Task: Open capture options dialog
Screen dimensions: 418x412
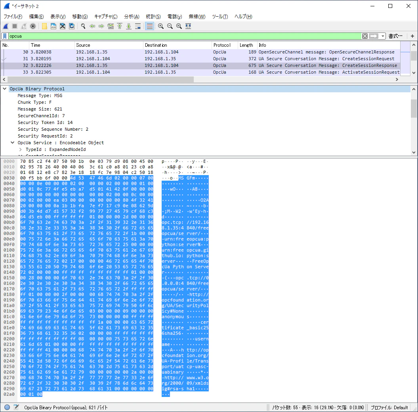Action: (33, 26)
